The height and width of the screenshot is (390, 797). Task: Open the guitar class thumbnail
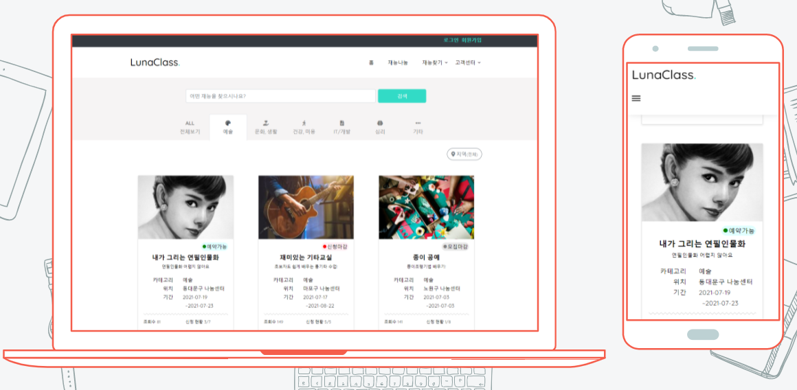click(x=306, y=207)
